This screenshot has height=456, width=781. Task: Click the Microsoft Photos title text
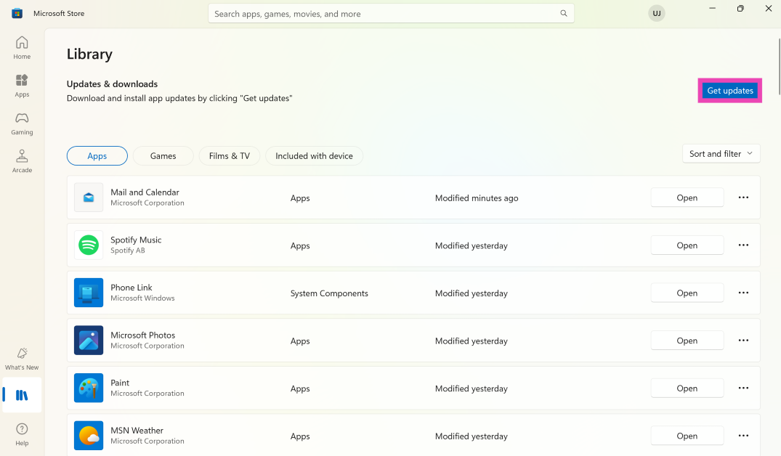[143, 335]
